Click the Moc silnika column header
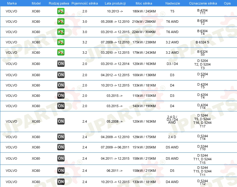The width and height of the screenshot is (237, 187). (144, 3)
